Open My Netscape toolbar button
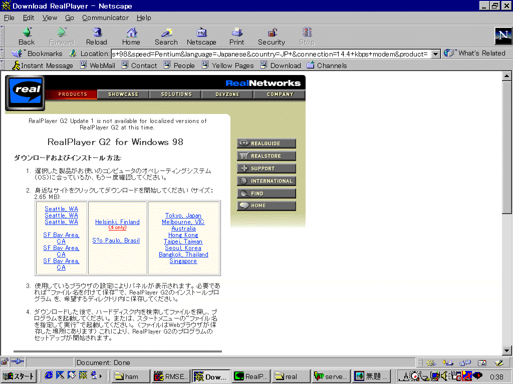This screenshot has height=384, width=513. 201,36
